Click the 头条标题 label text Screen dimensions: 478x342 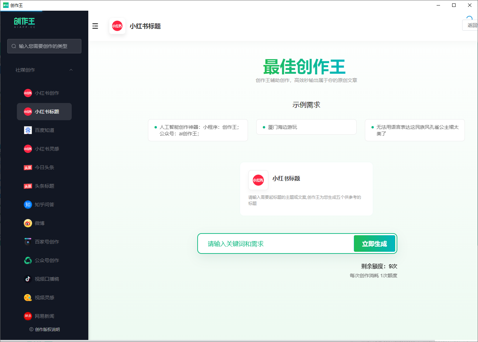(x=44, y=186)
